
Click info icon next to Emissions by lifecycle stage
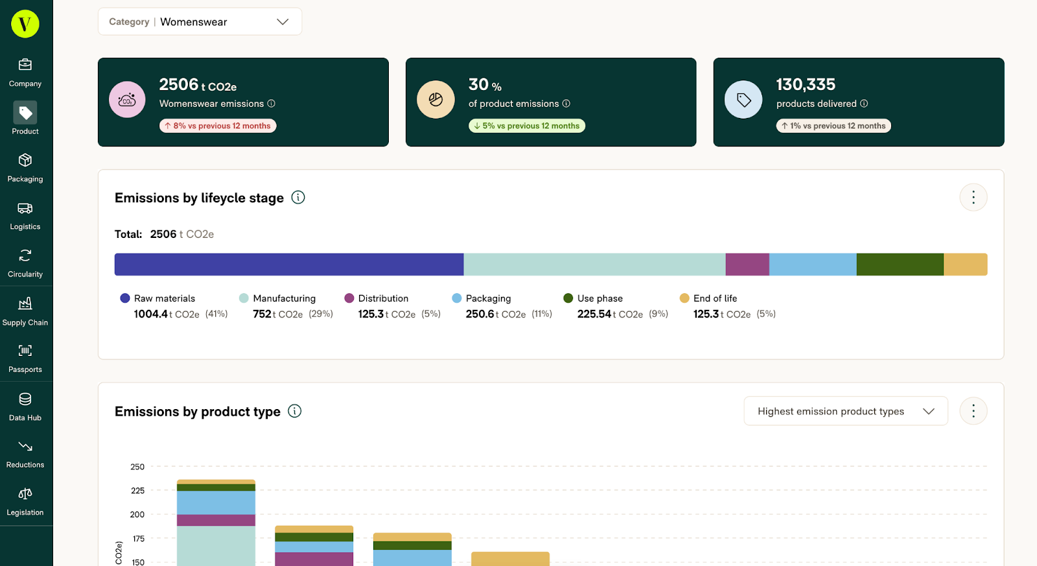298,197
